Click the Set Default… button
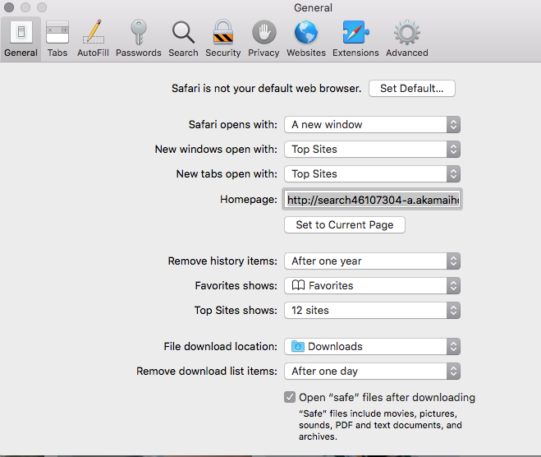 412,89
